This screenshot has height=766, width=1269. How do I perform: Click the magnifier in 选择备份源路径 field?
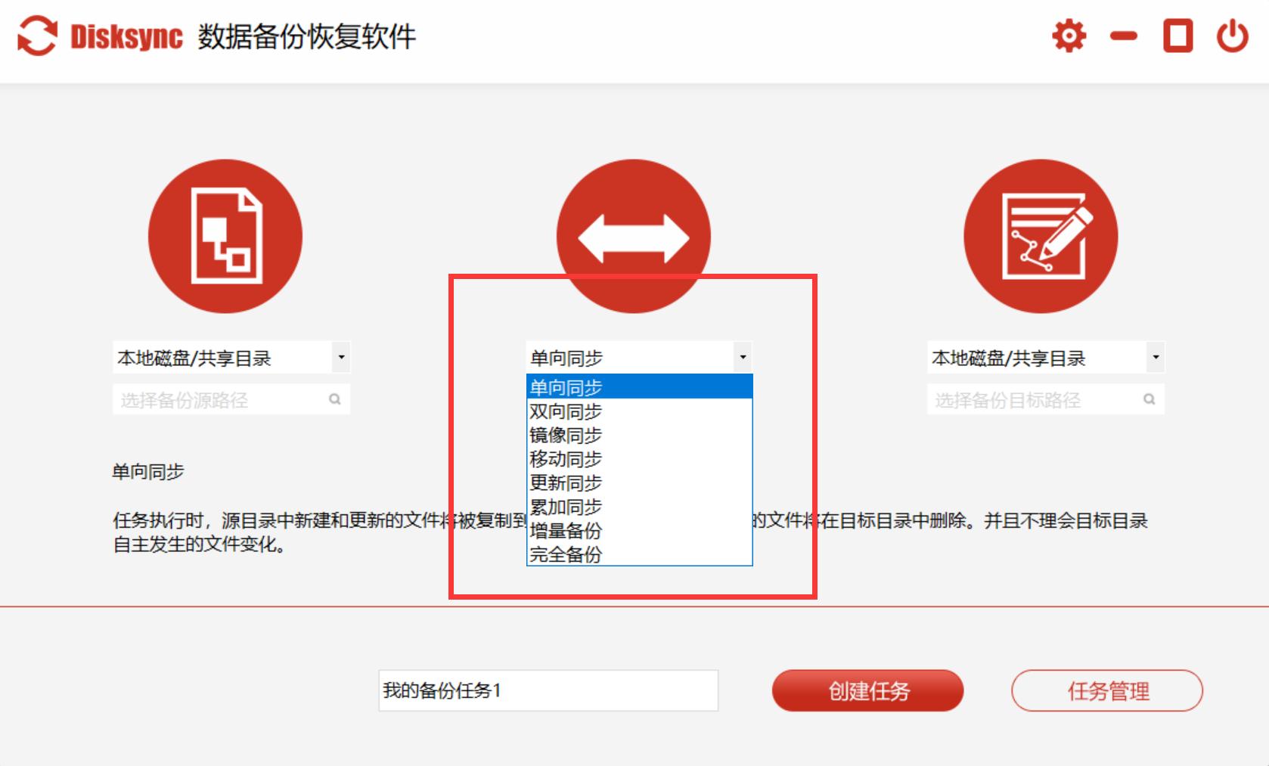tap(335, 399)
